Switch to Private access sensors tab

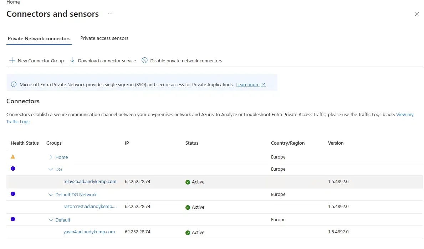coord(104,38)
